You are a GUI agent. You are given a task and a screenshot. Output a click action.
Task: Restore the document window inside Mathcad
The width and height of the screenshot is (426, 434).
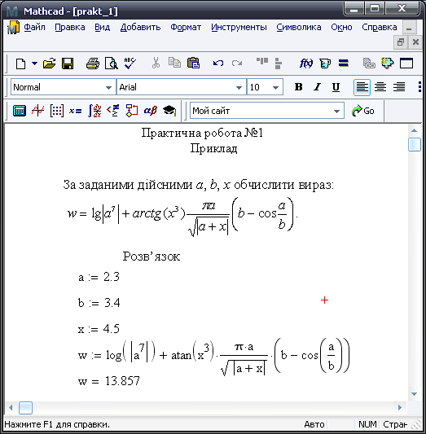click(401, 42)
